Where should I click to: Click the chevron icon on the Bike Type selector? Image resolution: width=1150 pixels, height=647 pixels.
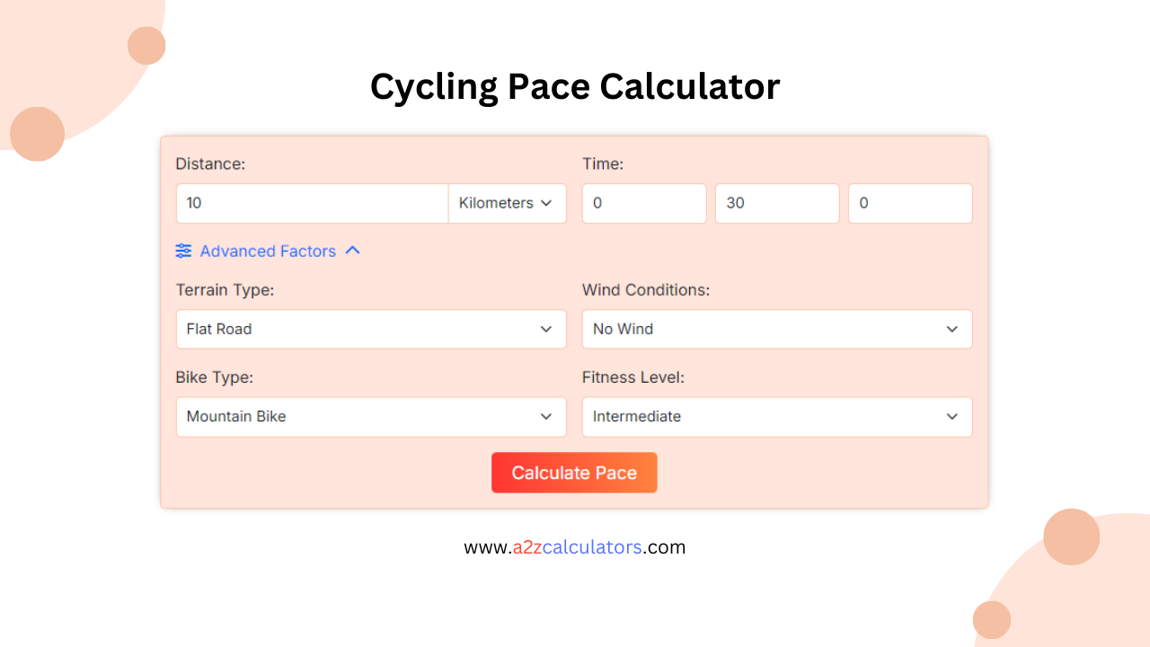[x=546, y=417]
